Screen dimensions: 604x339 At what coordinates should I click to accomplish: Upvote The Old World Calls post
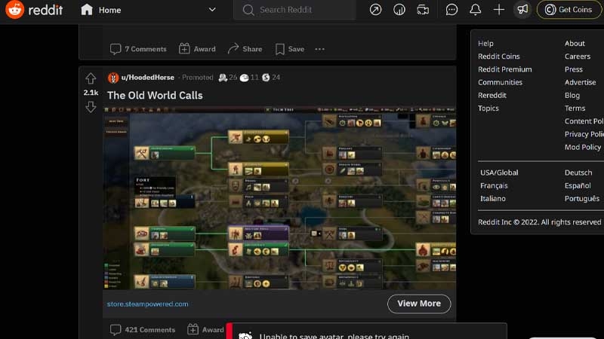pos(91,78)
